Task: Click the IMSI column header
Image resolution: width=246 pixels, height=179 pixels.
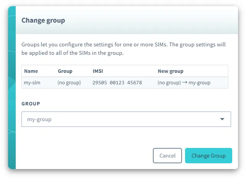Action: pyautogui.click(x=98, y=71)
